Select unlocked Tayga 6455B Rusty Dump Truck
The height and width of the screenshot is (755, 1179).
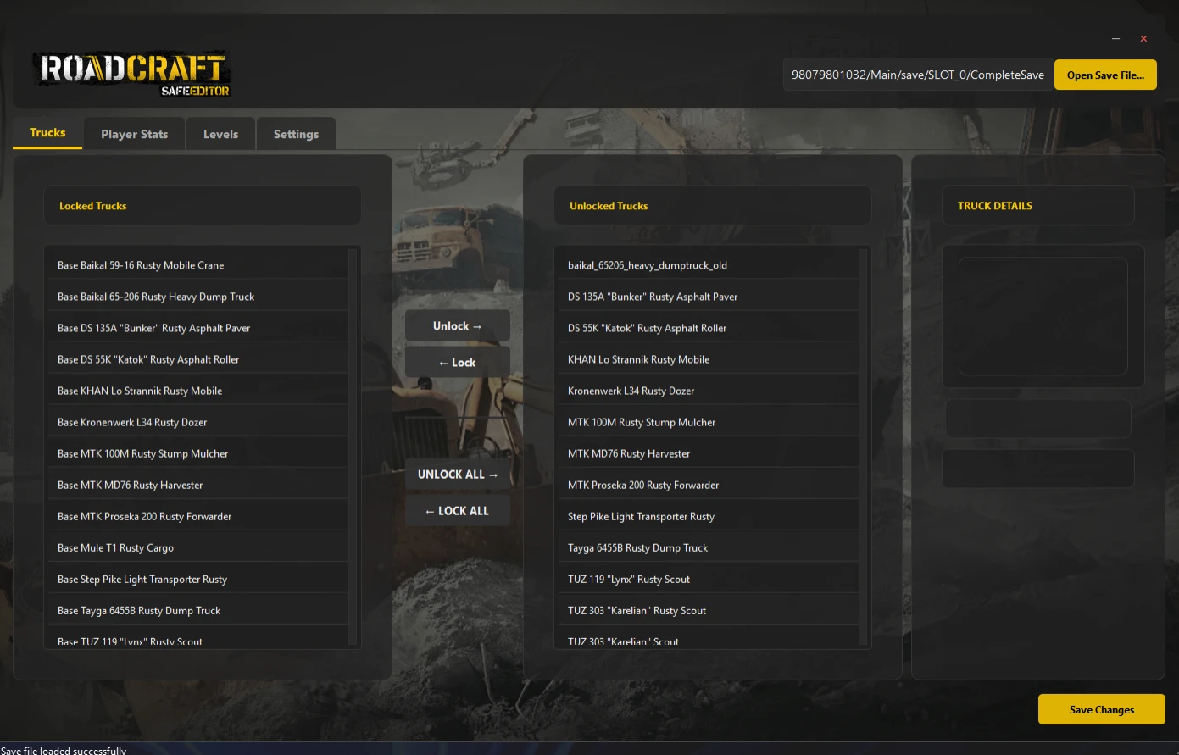tap(707, 547)
